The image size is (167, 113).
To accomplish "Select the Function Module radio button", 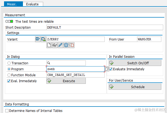I will click(9, 75).
